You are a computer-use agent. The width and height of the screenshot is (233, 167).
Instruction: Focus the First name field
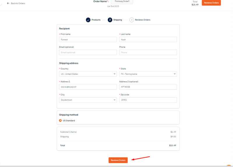[88, 39]
